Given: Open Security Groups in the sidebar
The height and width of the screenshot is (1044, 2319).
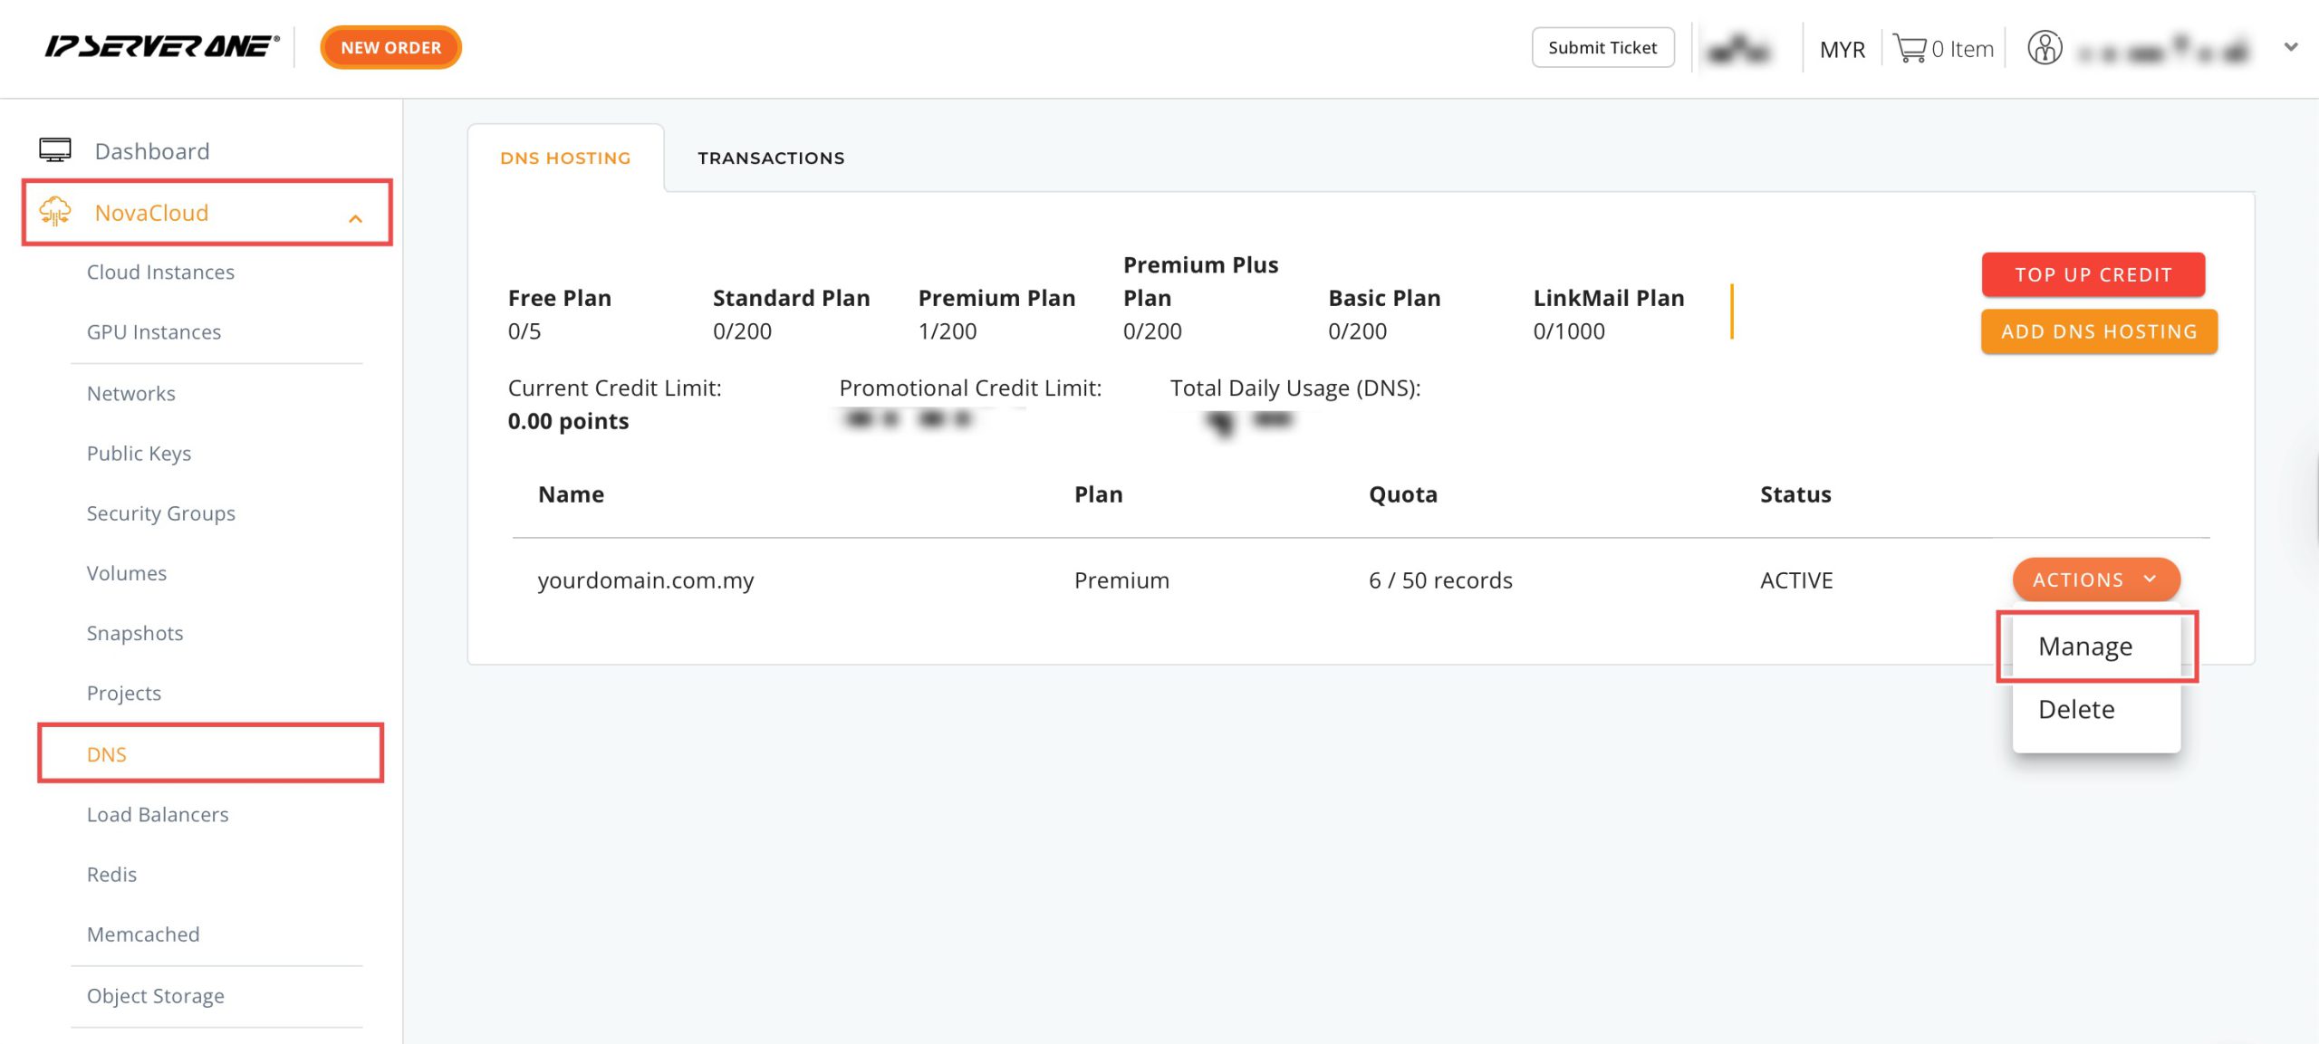Looking at the screenshot, I should (161, 512).
